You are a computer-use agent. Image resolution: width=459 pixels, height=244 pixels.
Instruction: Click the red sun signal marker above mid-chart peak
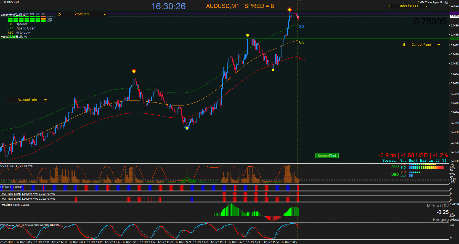[134, 71]
